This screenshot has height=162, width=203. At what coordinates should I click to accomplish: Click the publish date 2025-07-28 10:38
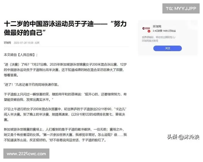pos(23,43)
